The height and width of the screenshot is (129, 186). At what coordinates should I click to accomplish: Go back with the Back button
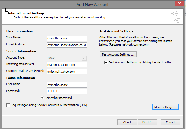pos(127,122)
